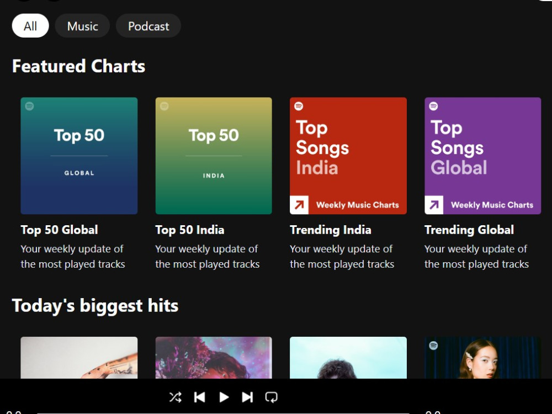552x414 pixels.
Task: Open the purple Top Songs Global cover
Action: tap(482, 156)
